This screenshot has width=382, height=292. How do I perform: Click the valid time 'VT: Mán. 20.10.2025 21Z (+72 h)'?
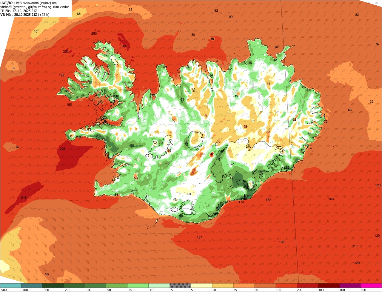[25, 14]
